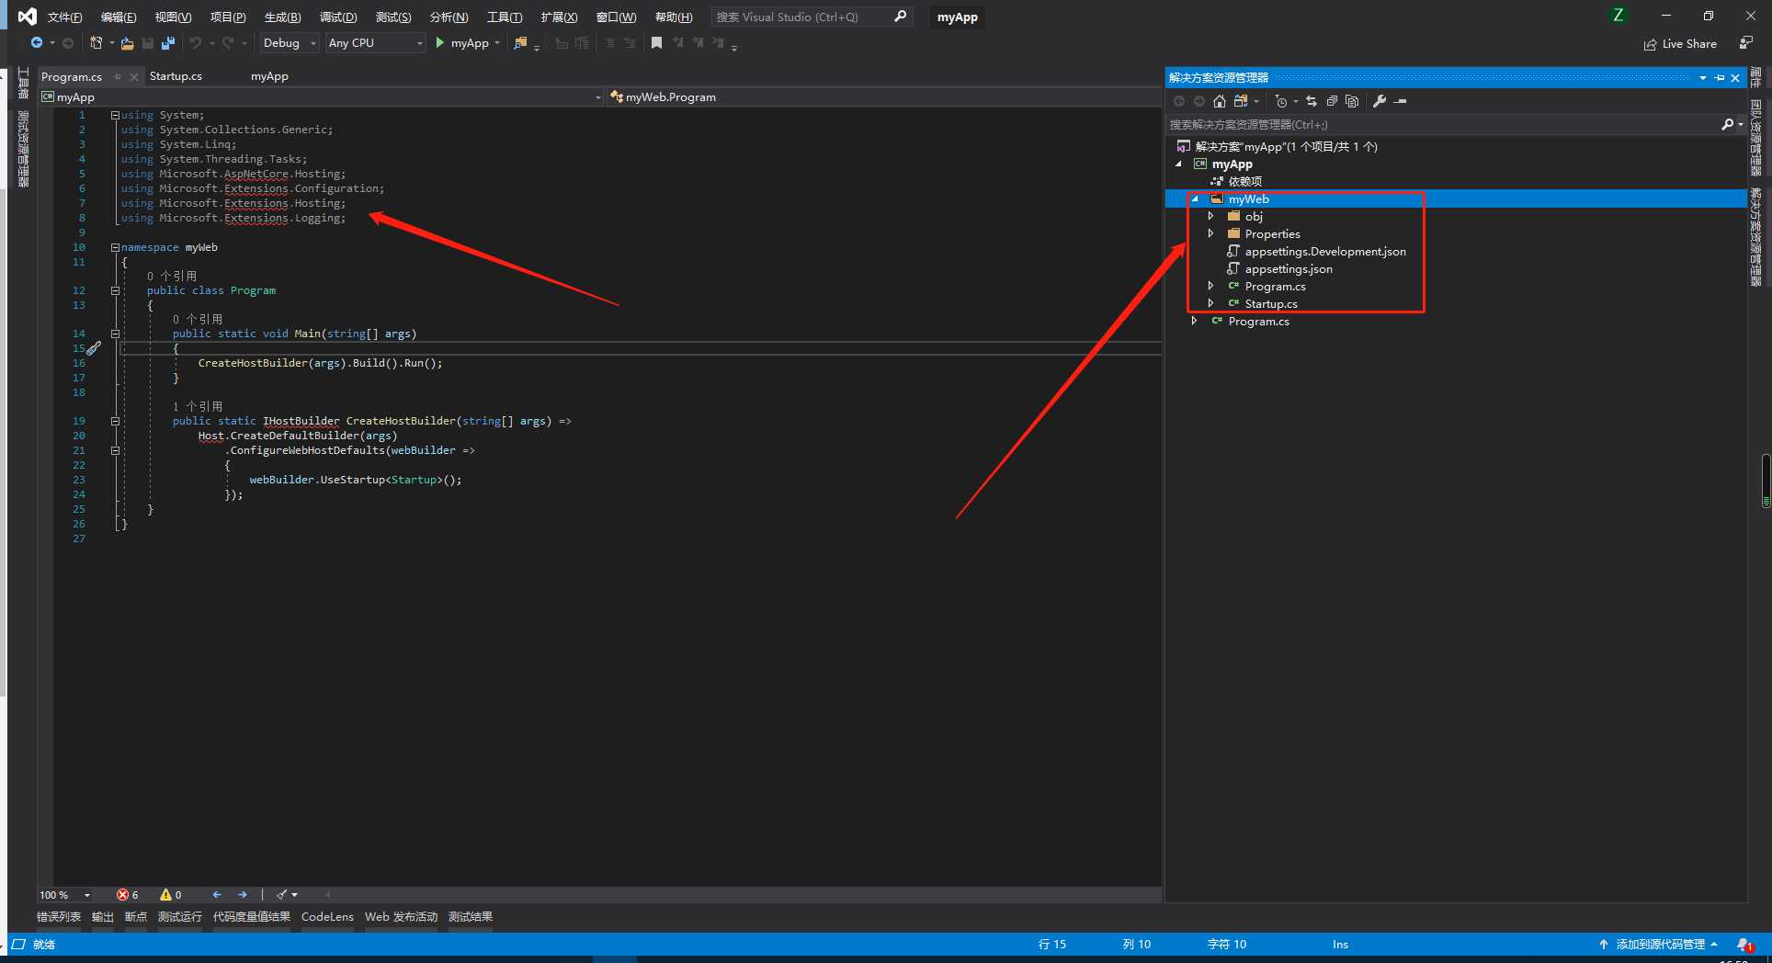Click the Solution Explorer search magnifier icon
This screenshot has height=963, width=1772.
[1727, 124]
